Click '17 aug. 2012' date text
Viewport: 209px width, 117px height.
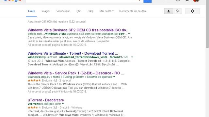coord(35,61)
